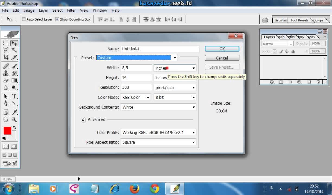332x195 pixels.
Task: Select the Slice tool
Action: 14,57
